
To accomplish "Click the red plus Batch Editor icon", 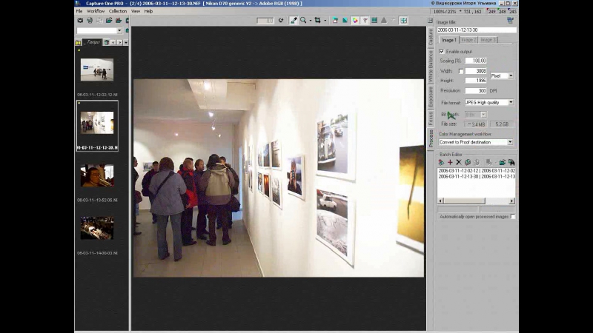I will pos(450,162).
